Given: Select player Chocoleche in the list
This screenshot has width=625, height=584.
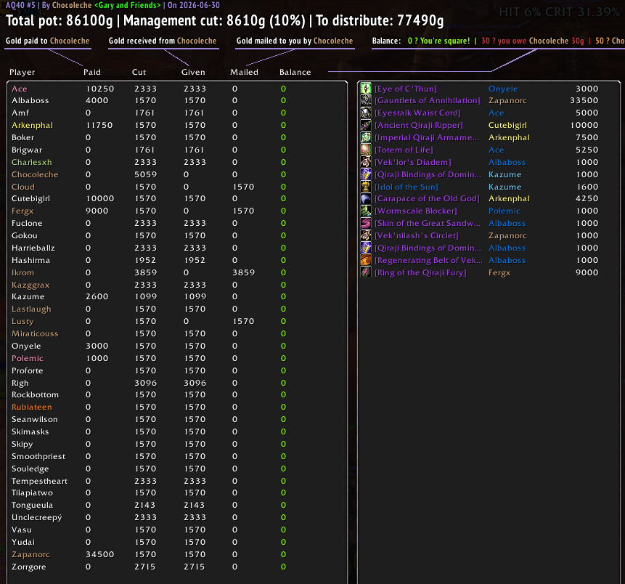Looking at the screenshot, I should click(35, 175).
